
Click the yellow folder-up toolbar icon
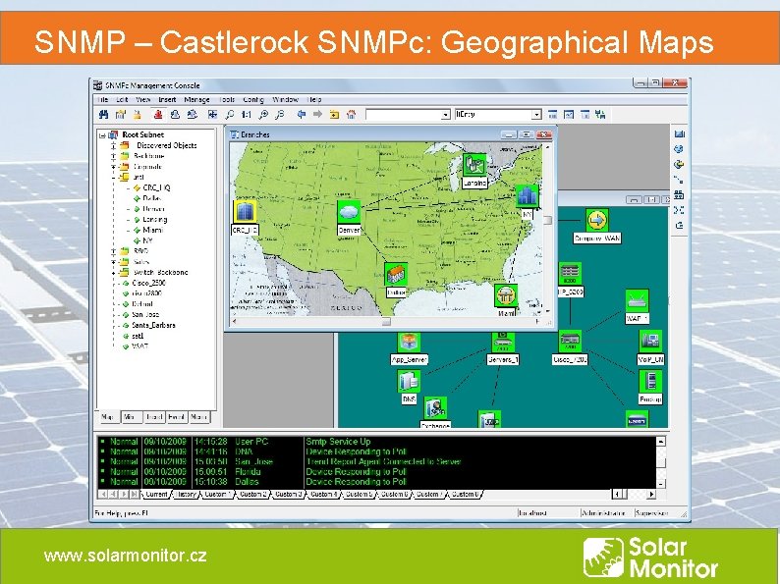(334, 115)
